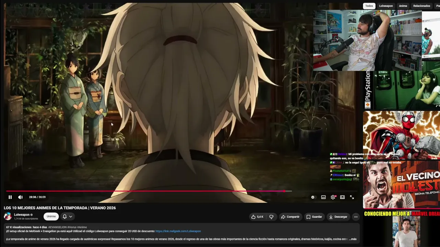
Task: Click the 1,74 M de suscriptores text
Action: point(26,219)
